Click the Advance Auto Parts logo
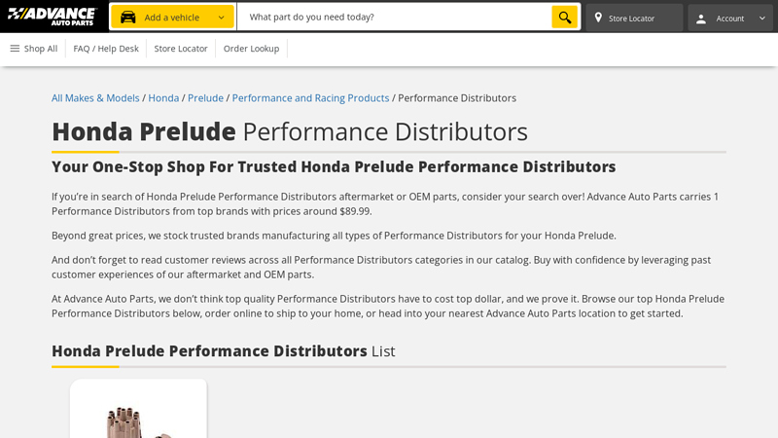The width and height of the screenshot is (778, 438). click(x=52, y=17)
